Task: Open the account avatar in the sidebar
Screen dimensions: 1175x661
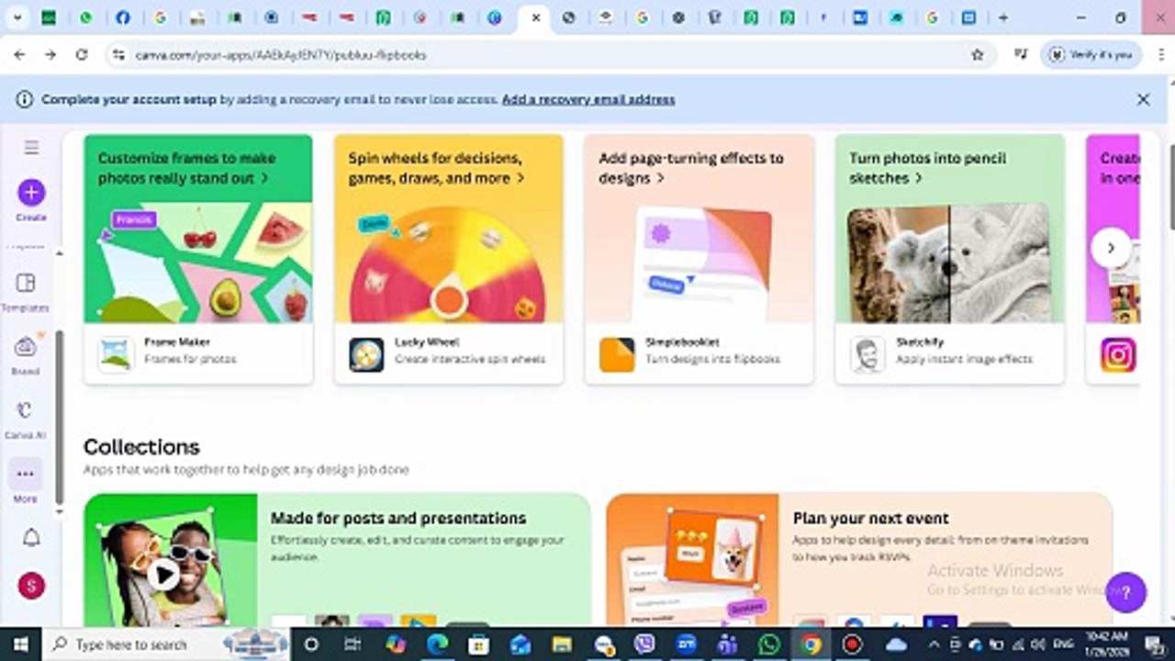Action: coord(31,585)
